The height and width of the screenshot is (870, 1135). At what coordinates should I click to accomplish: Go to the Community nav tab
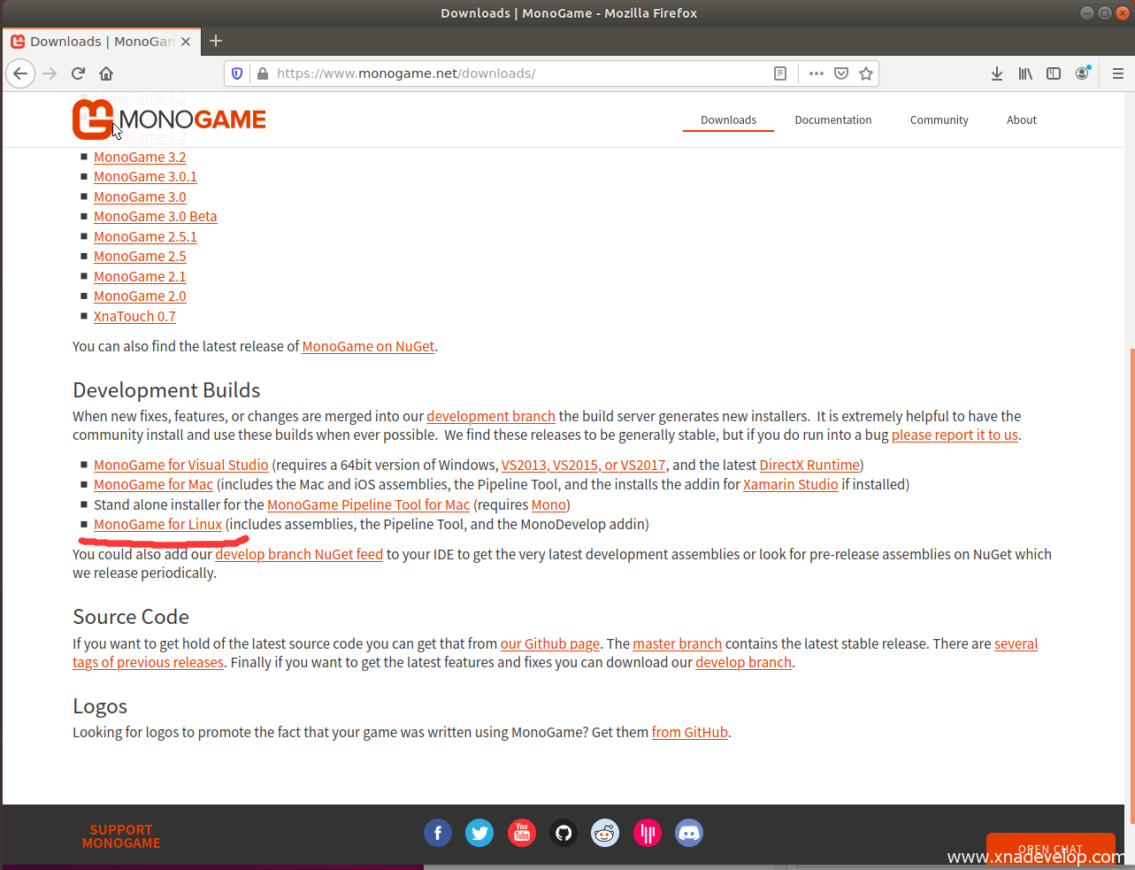(939, 120)
